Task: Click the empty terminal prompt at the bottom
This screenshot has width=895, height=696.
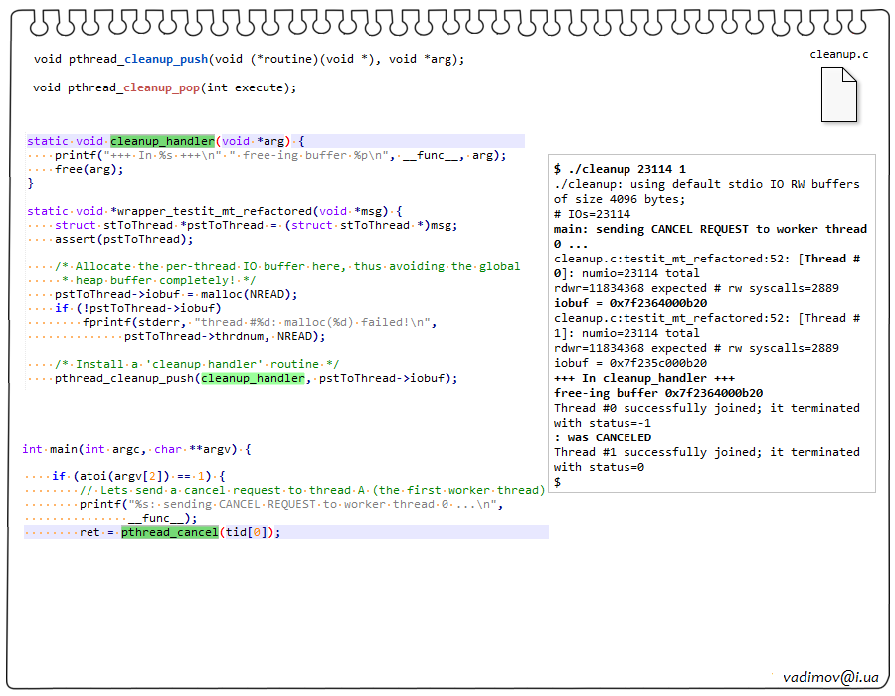Action: 558,482
